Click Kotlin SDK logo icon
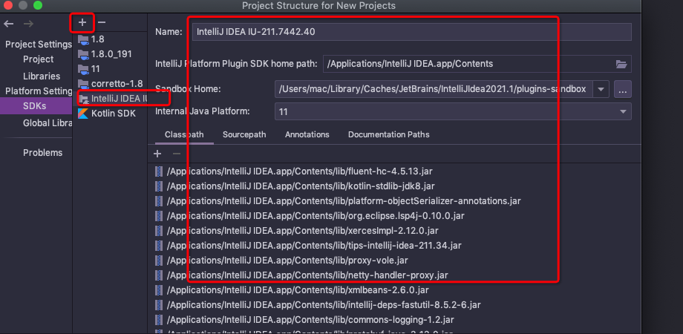 (x=82, y=114)
